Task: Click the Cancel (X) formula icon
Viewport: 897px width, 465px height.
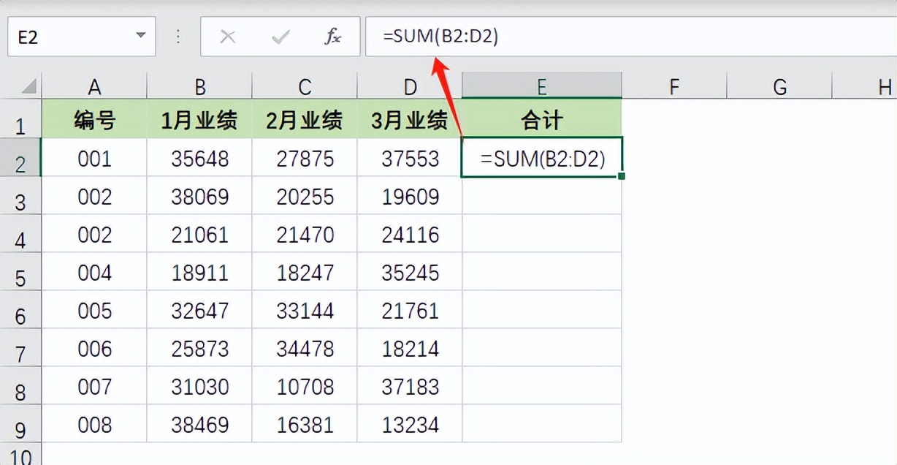Action: tap(228, 37)
